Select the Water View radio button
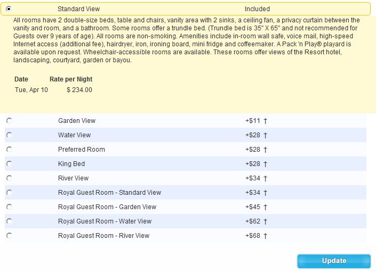This screenshot has width=376, height=273. (9, 135)
